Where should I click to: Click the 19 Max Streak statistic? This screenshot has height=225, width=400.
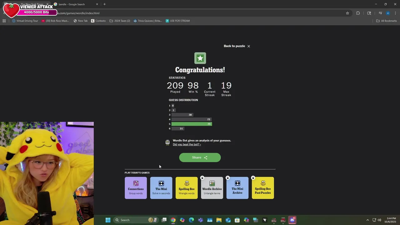point(226,89)
